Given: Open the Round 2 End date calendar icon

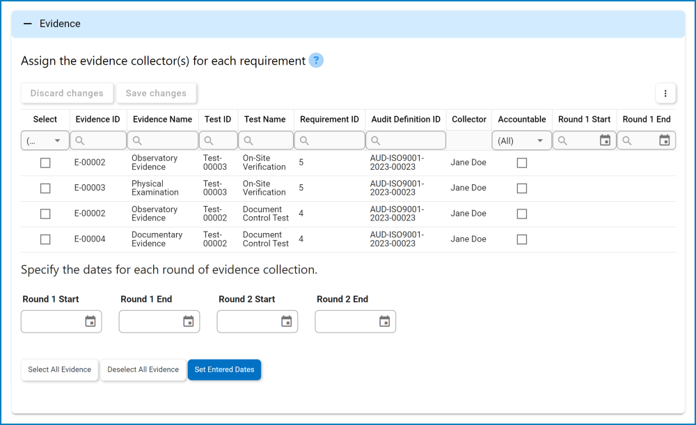Looking at the screenshot, I should tap(384, 321).
